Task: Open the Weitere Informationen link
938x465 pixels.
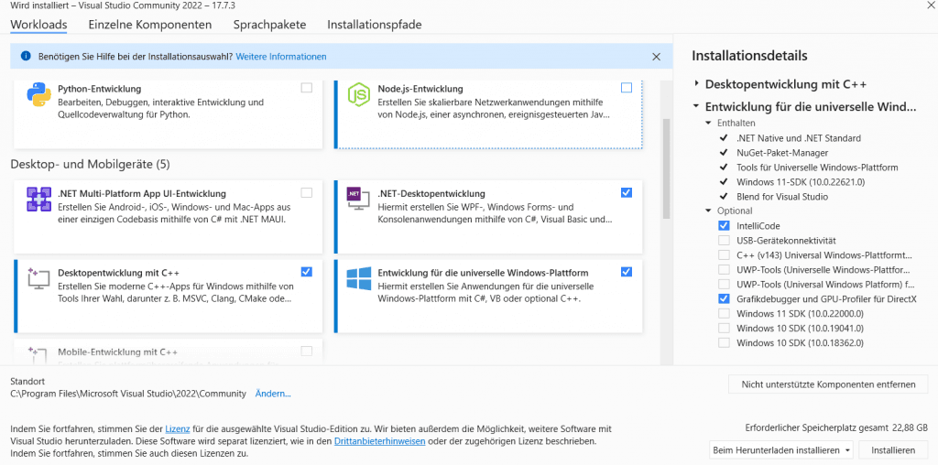Action: (x=280, y=57)
